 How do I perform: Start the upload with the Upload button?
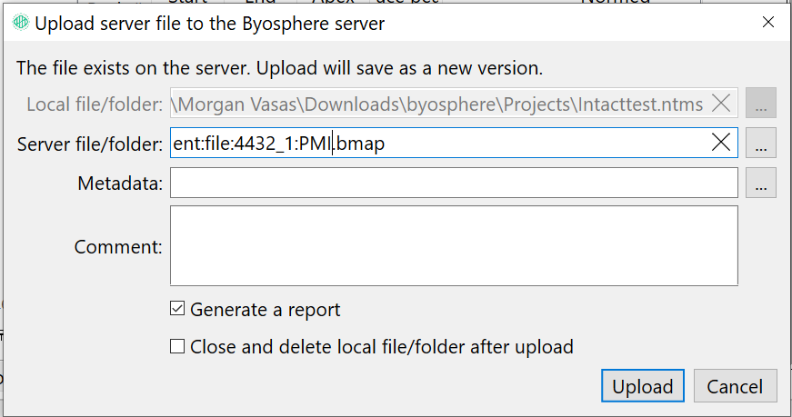643,386
